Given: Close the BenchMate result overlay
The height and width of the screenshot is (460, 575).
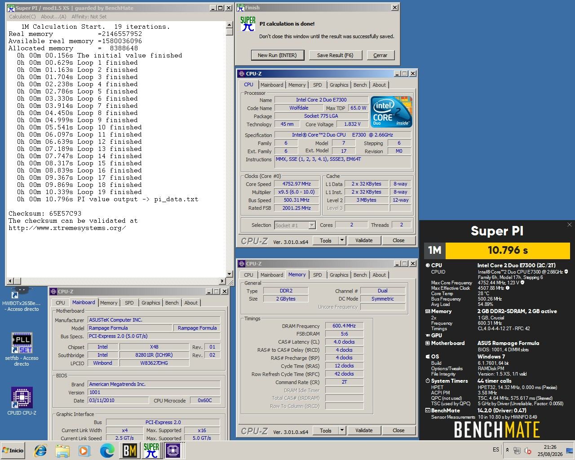Looking at the screenshot, I should [x=569, y=225].
